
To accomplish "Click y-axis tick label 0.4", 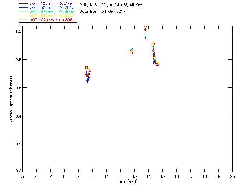I will [18, 116].
